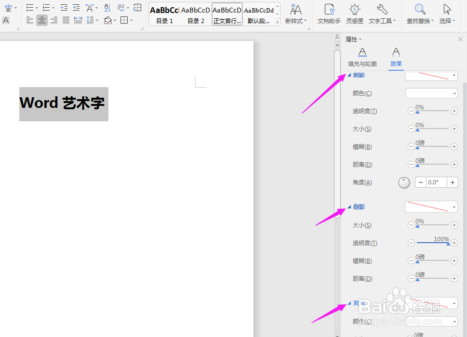Decrease paragraph indent
The image size is (467, 337).
(x=64, y=7)
